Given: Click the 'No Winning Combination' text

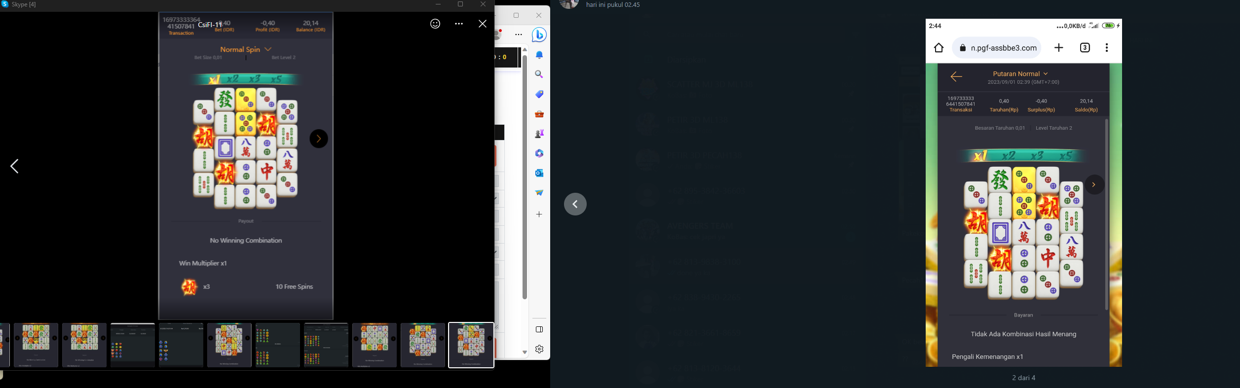Looking at the screenshot, I should (x=246, y=241).
